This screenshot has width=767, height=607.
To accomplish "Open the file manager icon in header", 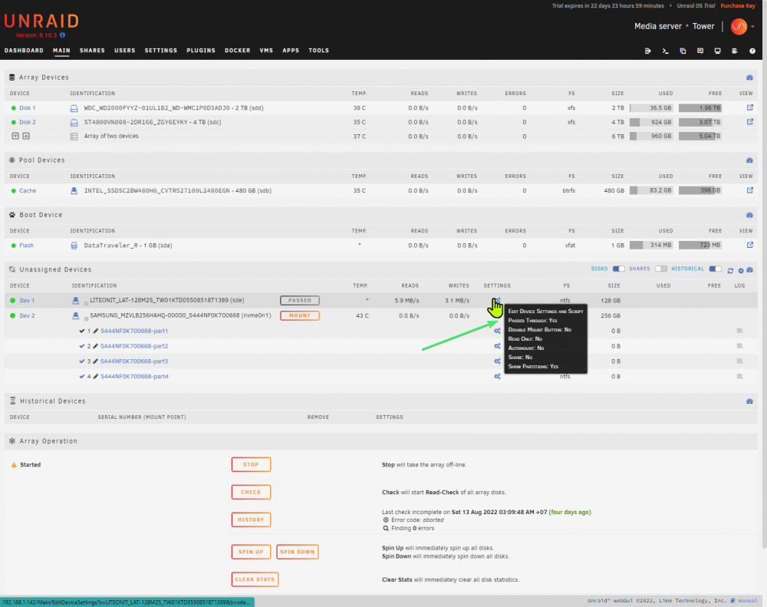I will coord(683,51).
